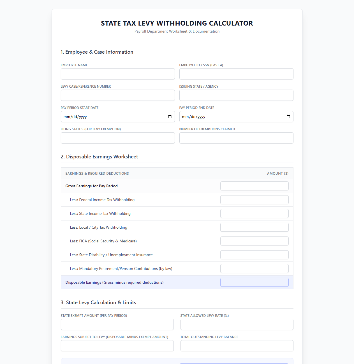Click '2. Disposable Earnings Worksheet' heading
This screenshot has height=364, width=354.
tap(99, 157)
